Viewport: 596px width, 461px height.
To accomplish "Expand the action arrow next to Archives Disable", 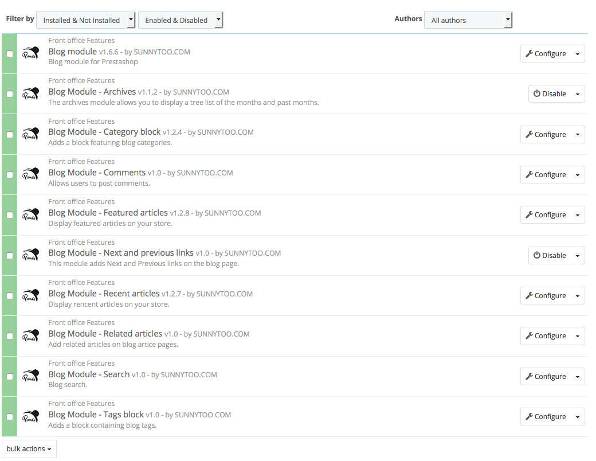I will [x=578, y=94].
